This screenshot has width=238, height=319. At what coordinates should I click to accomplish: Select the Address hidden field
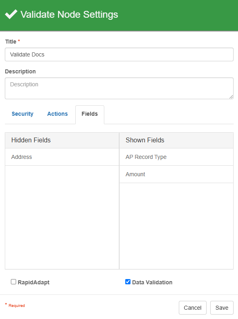pyautogui.click(x=62, y=157)
